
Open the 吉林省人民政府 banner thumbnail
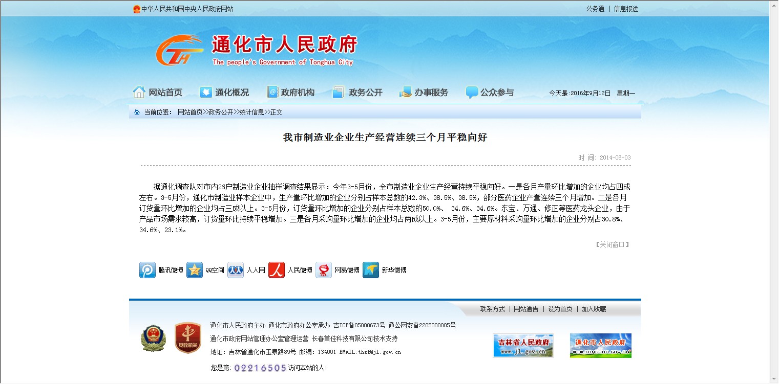pyautogui.click(x=523, y=346)
